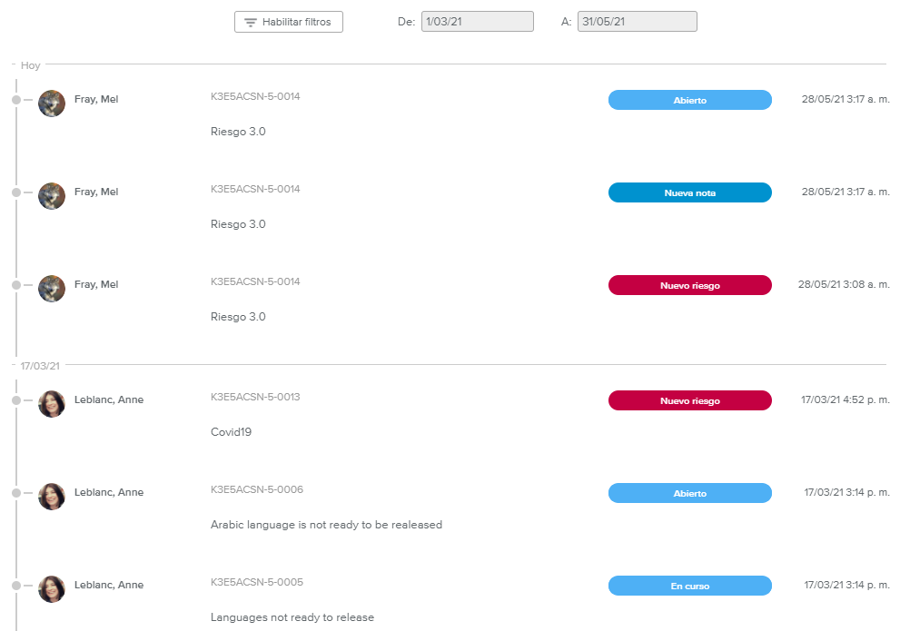Click the timeline dot of the Covid19 entry
This screenshot has width=900, height=631.
click(16, 400)
